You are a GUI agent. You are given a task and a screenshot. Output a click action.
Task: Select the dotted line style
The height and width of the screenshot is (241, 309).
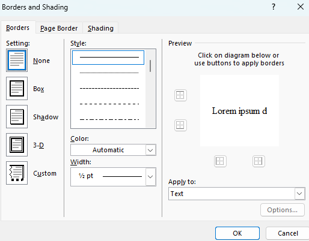(x=109, y=73)
